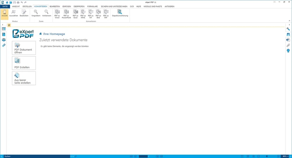Click Aus leerer Seite erstellen button
Viewport: 292px width, 158px height.
[24, 78]
